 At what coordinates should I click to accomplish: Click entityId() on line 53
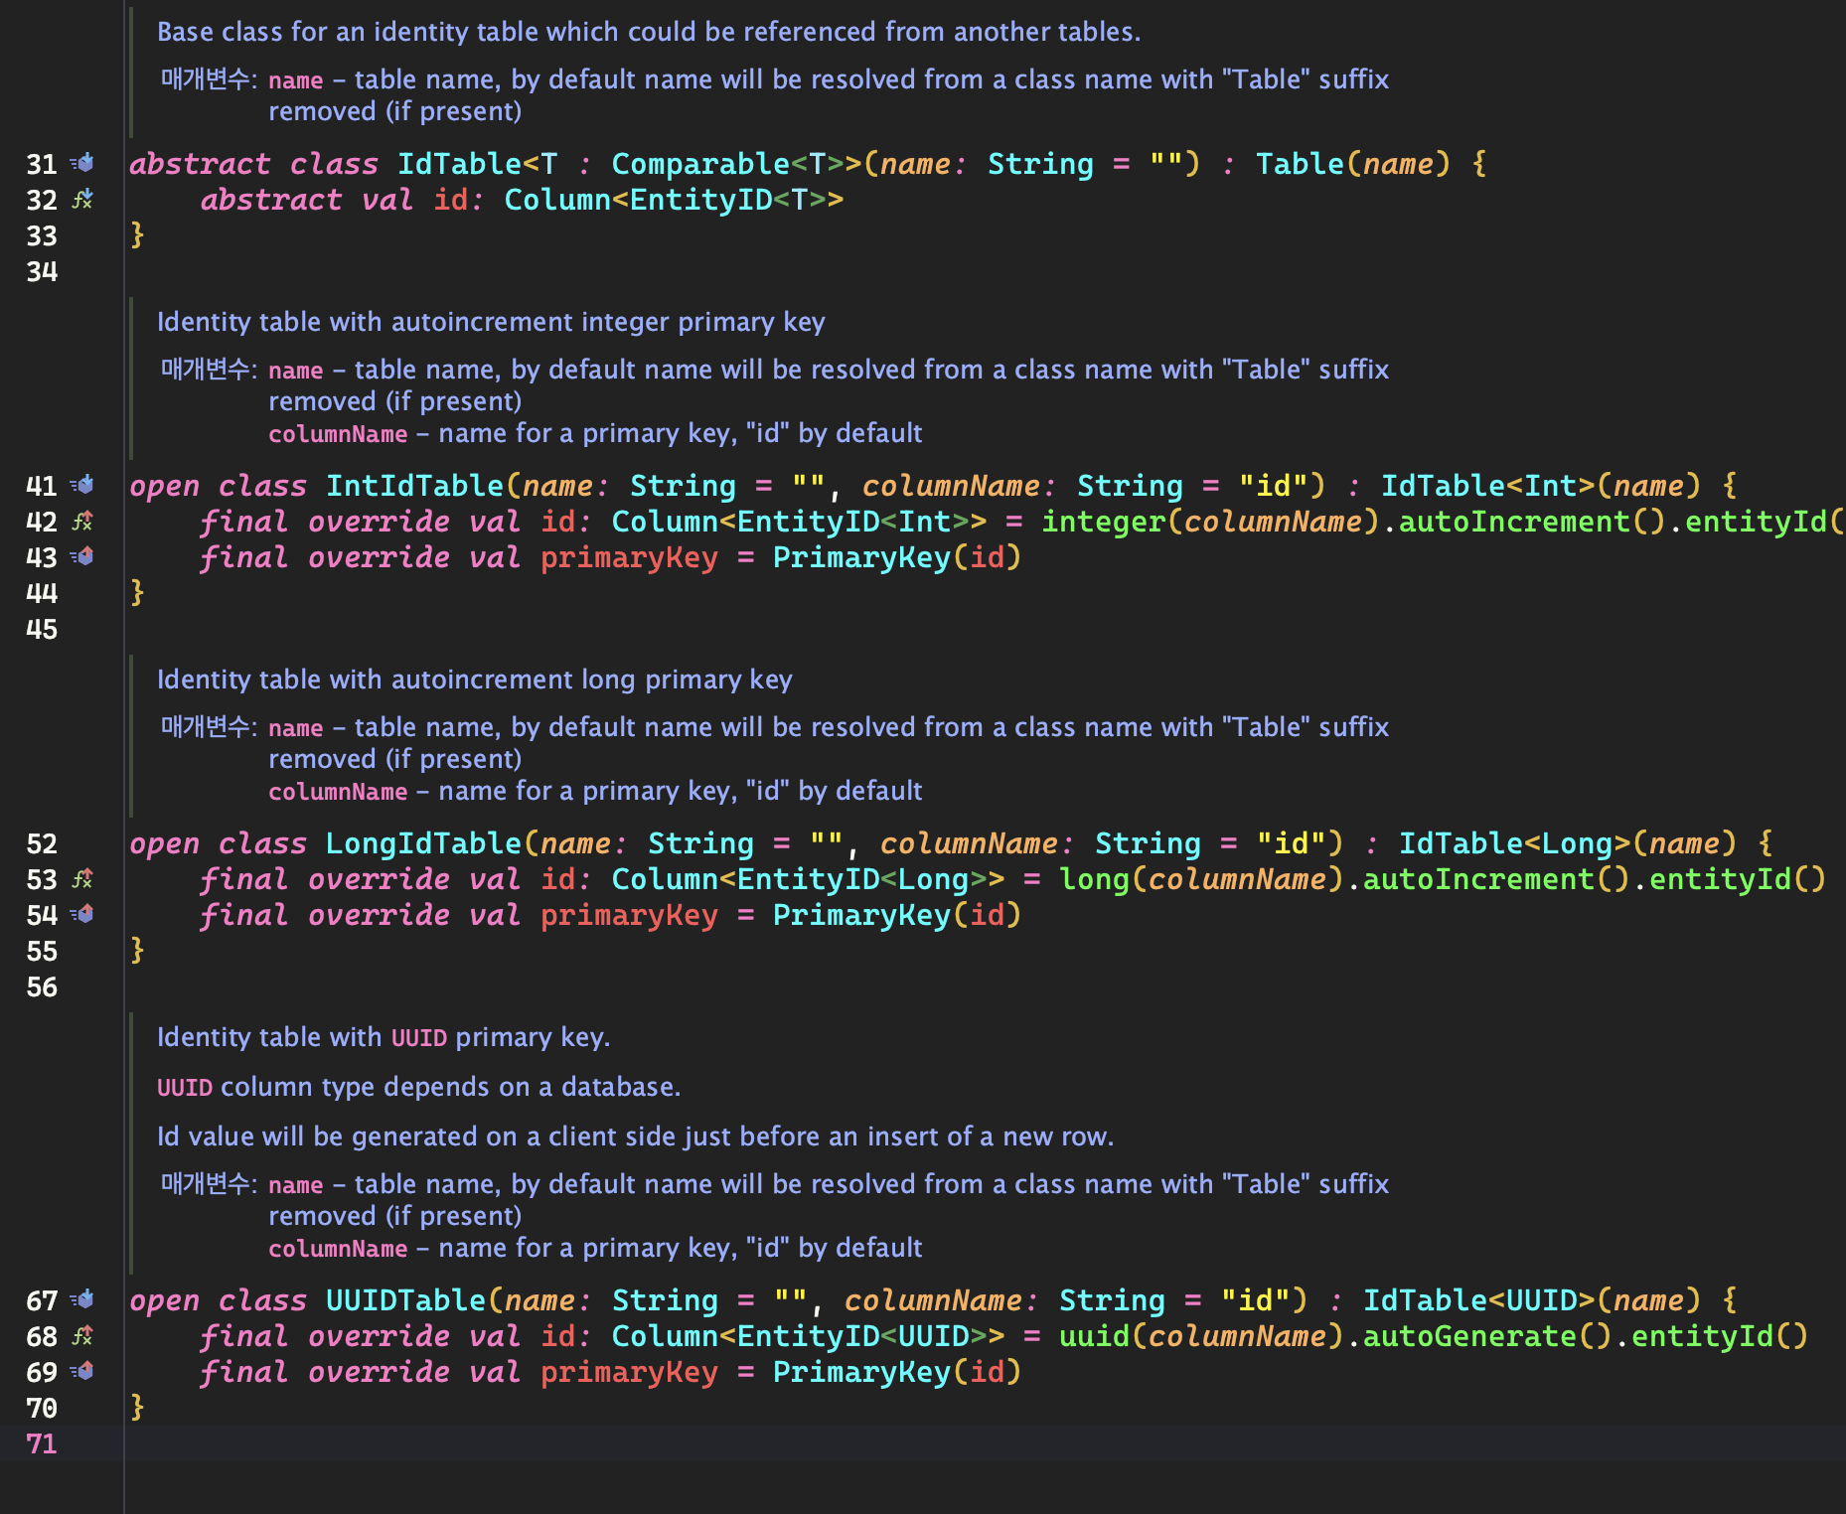coord(1738,879)
